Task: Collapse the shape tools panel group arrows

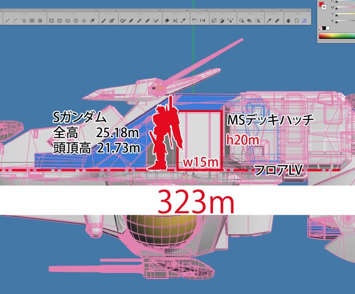Action: 96,10
